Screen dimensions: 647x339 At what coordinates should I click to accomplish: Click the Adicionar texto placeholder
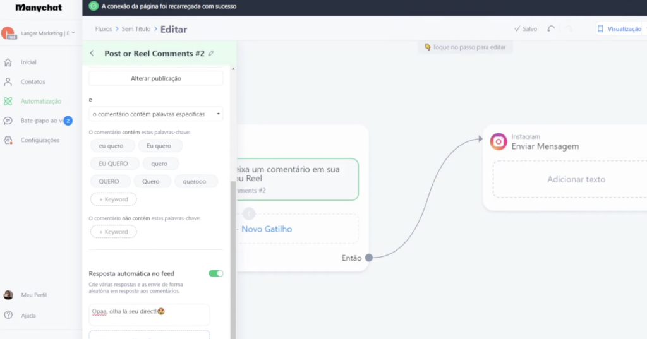pyautogui.click(x=576, y=179)
